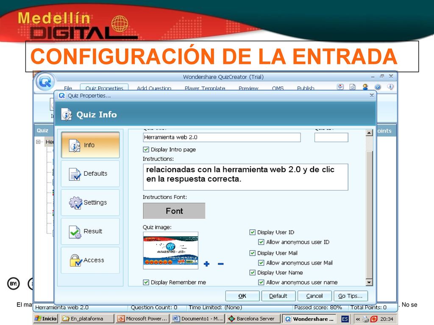
Task: Switch to Barcelona Server taskbar item
Action: (x=253, y=319)
